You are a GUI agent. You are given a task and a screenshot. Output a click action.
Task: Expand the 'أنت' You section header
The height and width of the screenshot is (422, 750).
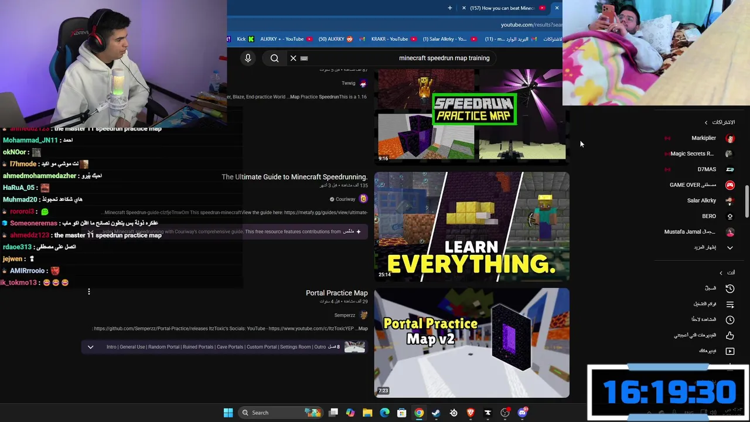coord(727,273)
